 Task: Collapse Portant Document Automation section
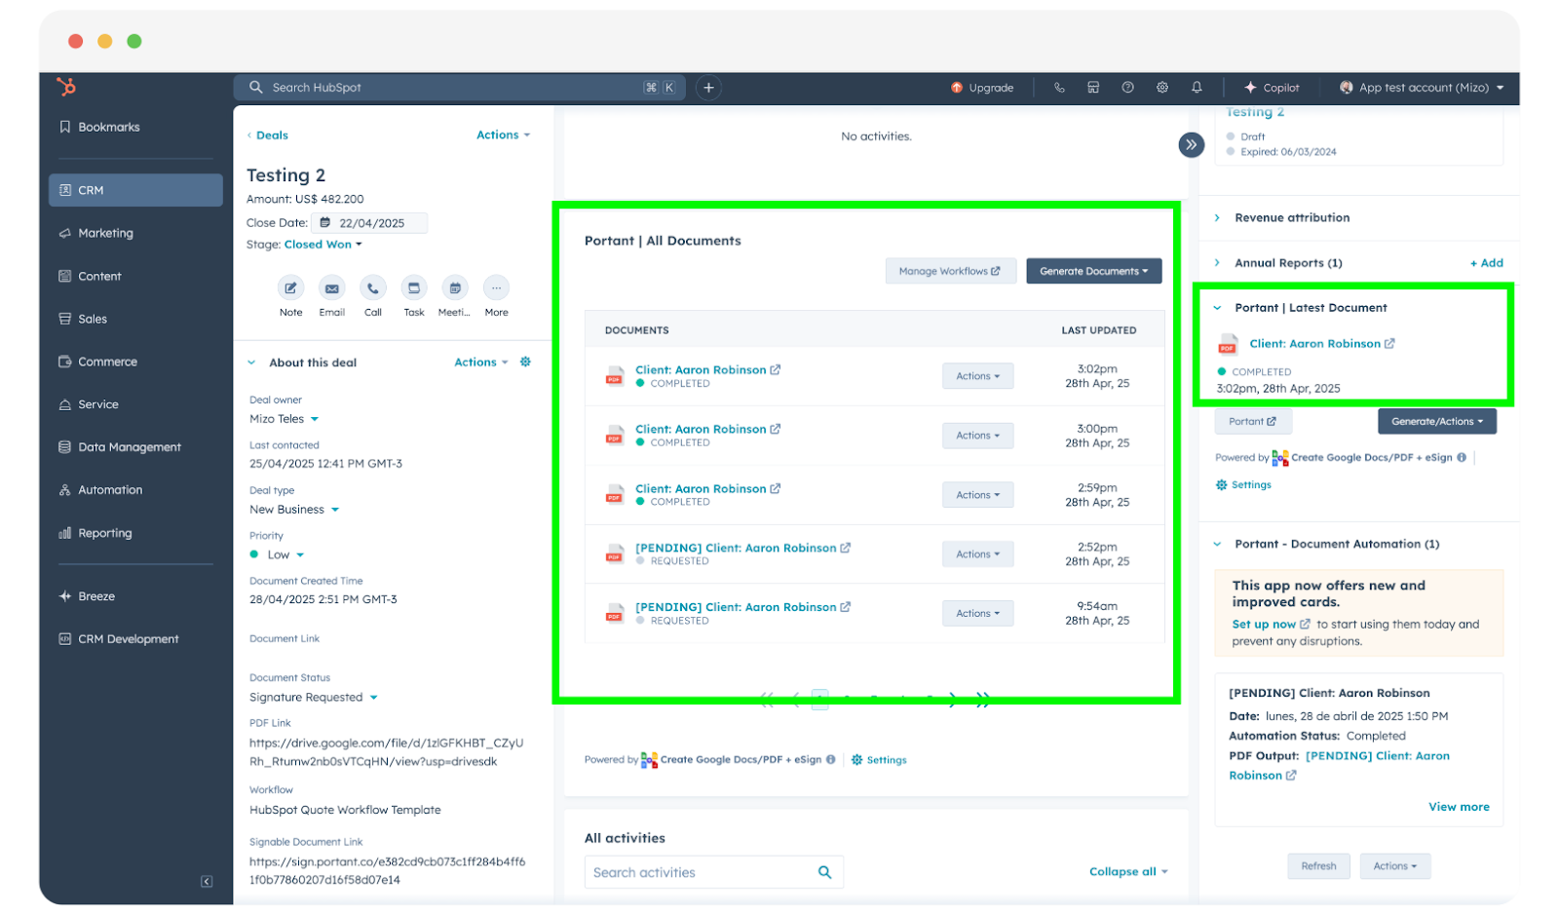click(1218, 545)
